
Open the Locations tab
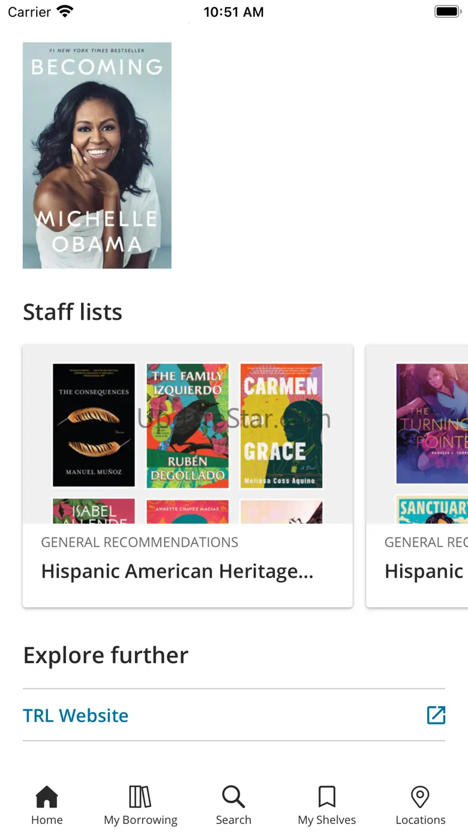420,805
